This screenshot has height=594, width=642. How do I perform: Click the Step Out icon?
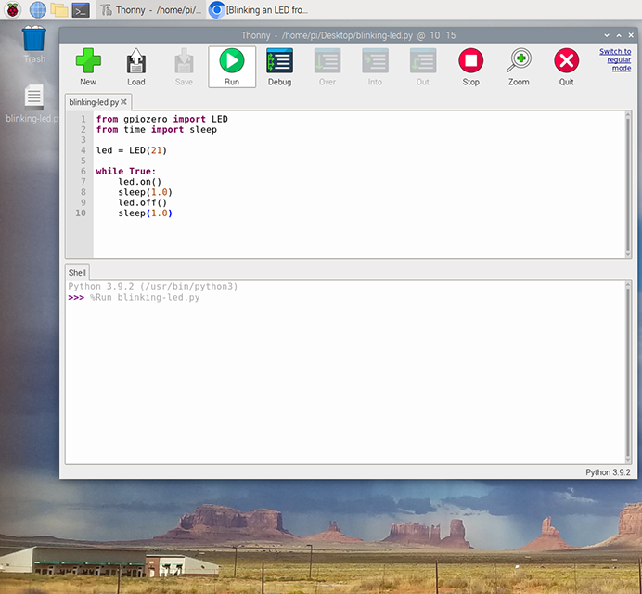click(x=423, y=60)
